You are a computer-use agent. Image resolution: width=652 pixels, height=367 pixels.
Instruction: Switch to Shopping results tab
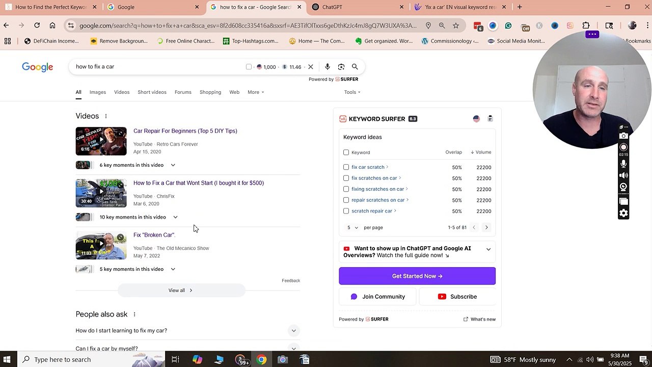[210, 92]
